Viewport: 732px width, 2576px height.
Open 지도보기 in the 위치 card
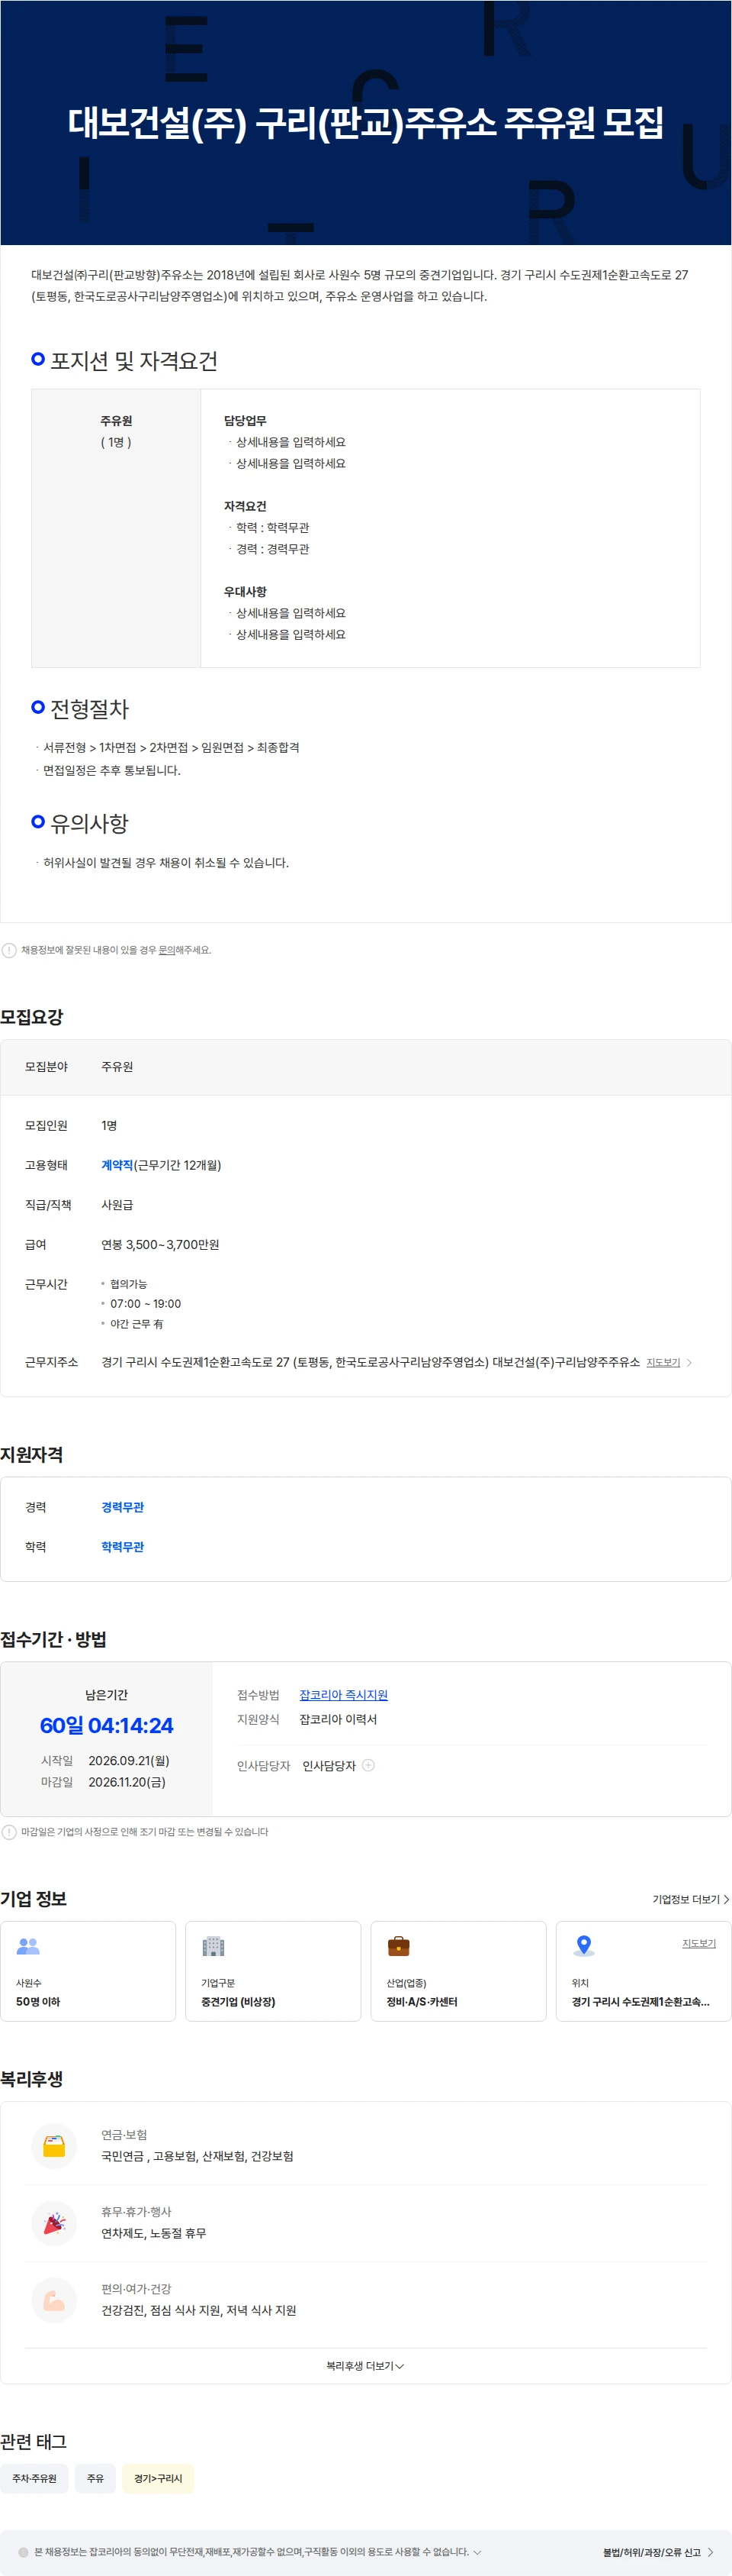[699, 1943]
